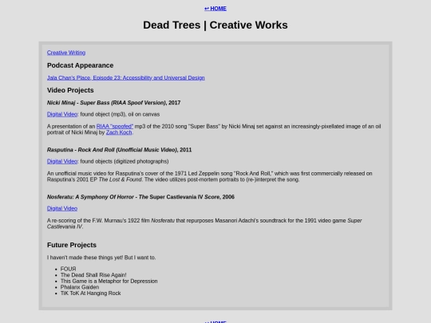Click the Video Projects heading
The width and height of the screenshot is (431, 323).
pyautogui.click(x=70, y=90)
